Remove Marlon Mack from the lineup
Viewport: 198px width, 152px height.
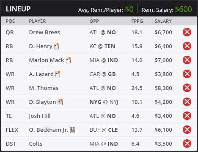pyautogui.click(x=187, y=60)
